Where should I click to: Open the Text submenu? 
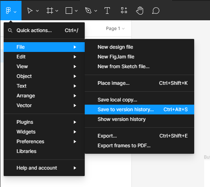coord(44,86)
